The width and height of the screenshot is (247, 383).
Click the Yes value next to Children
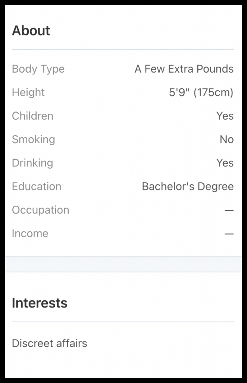tap(225, 116)
